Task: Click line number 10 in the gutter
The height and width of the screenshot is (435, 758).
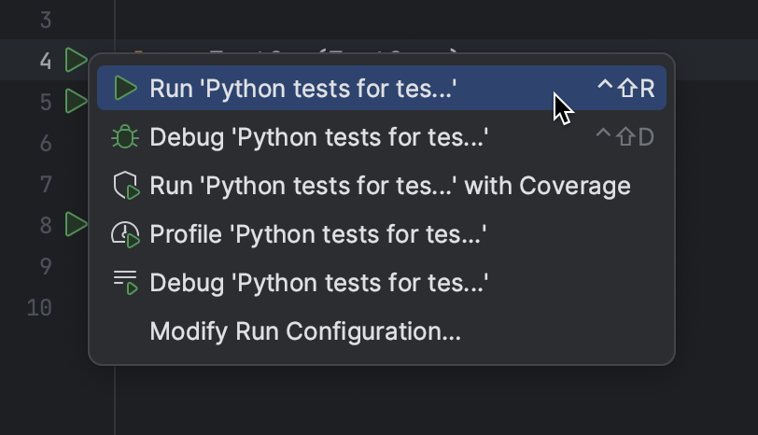Action: (x=39, y=307)
